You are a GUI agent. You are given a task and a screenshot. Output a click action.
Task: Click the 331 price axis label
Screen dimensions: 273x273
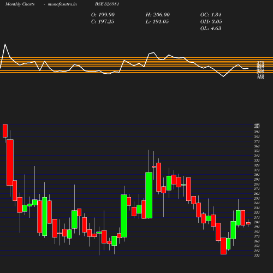tap(257, 161)
